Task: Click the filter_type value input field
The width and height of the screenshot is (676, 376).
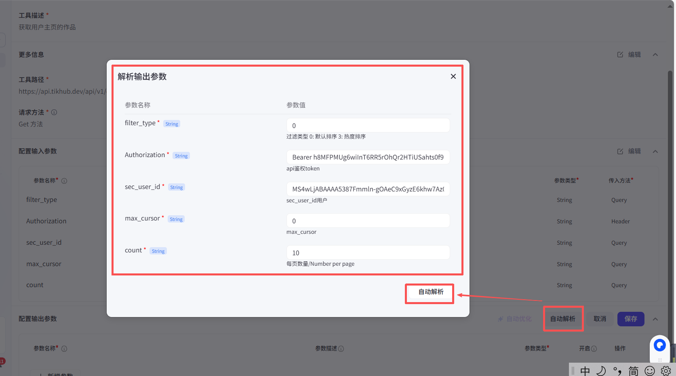Action: point(368,126)
